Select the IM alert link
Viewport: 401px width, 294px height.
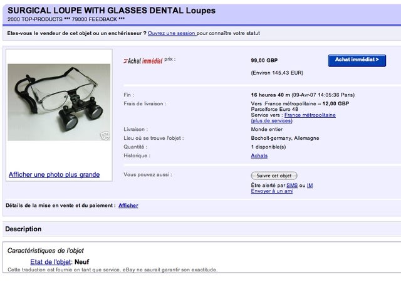point(310,186)
